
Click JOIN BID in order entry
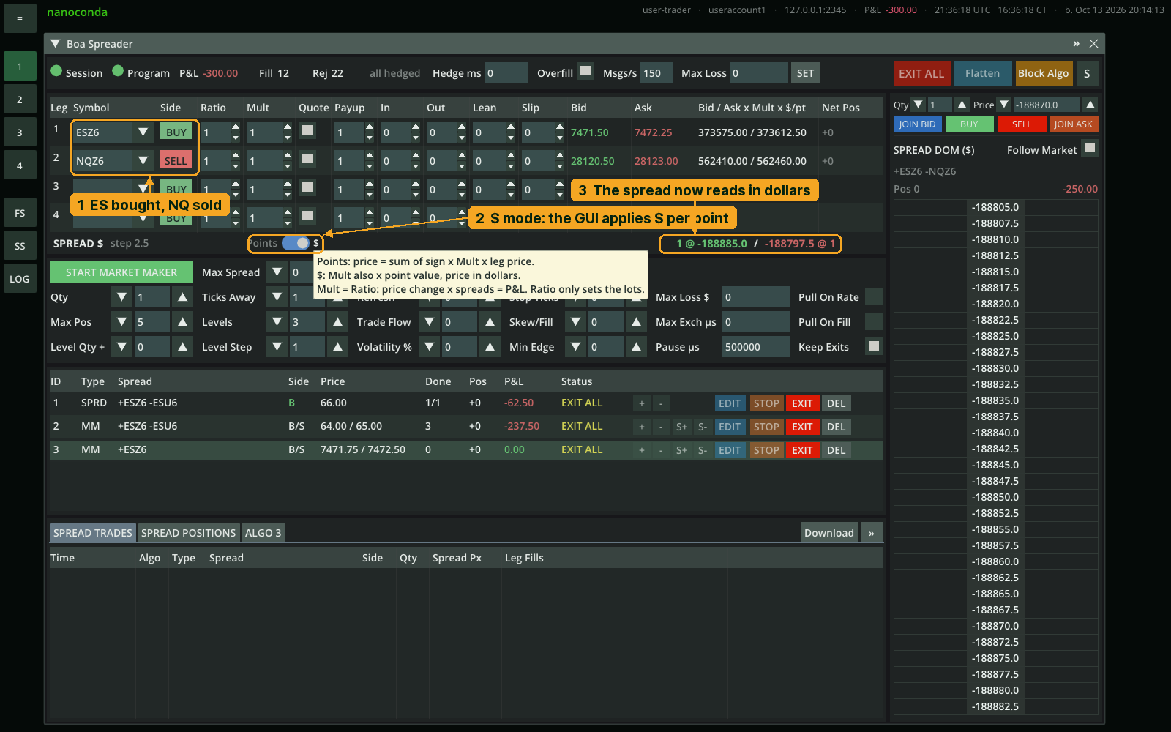coord(917,124)
